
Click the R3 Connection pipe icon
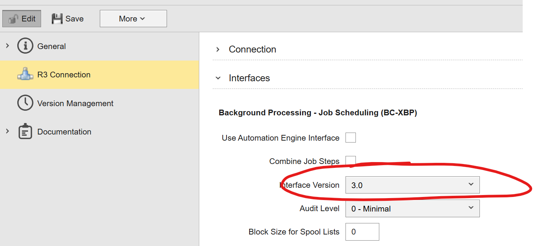(x=25, y=75)
